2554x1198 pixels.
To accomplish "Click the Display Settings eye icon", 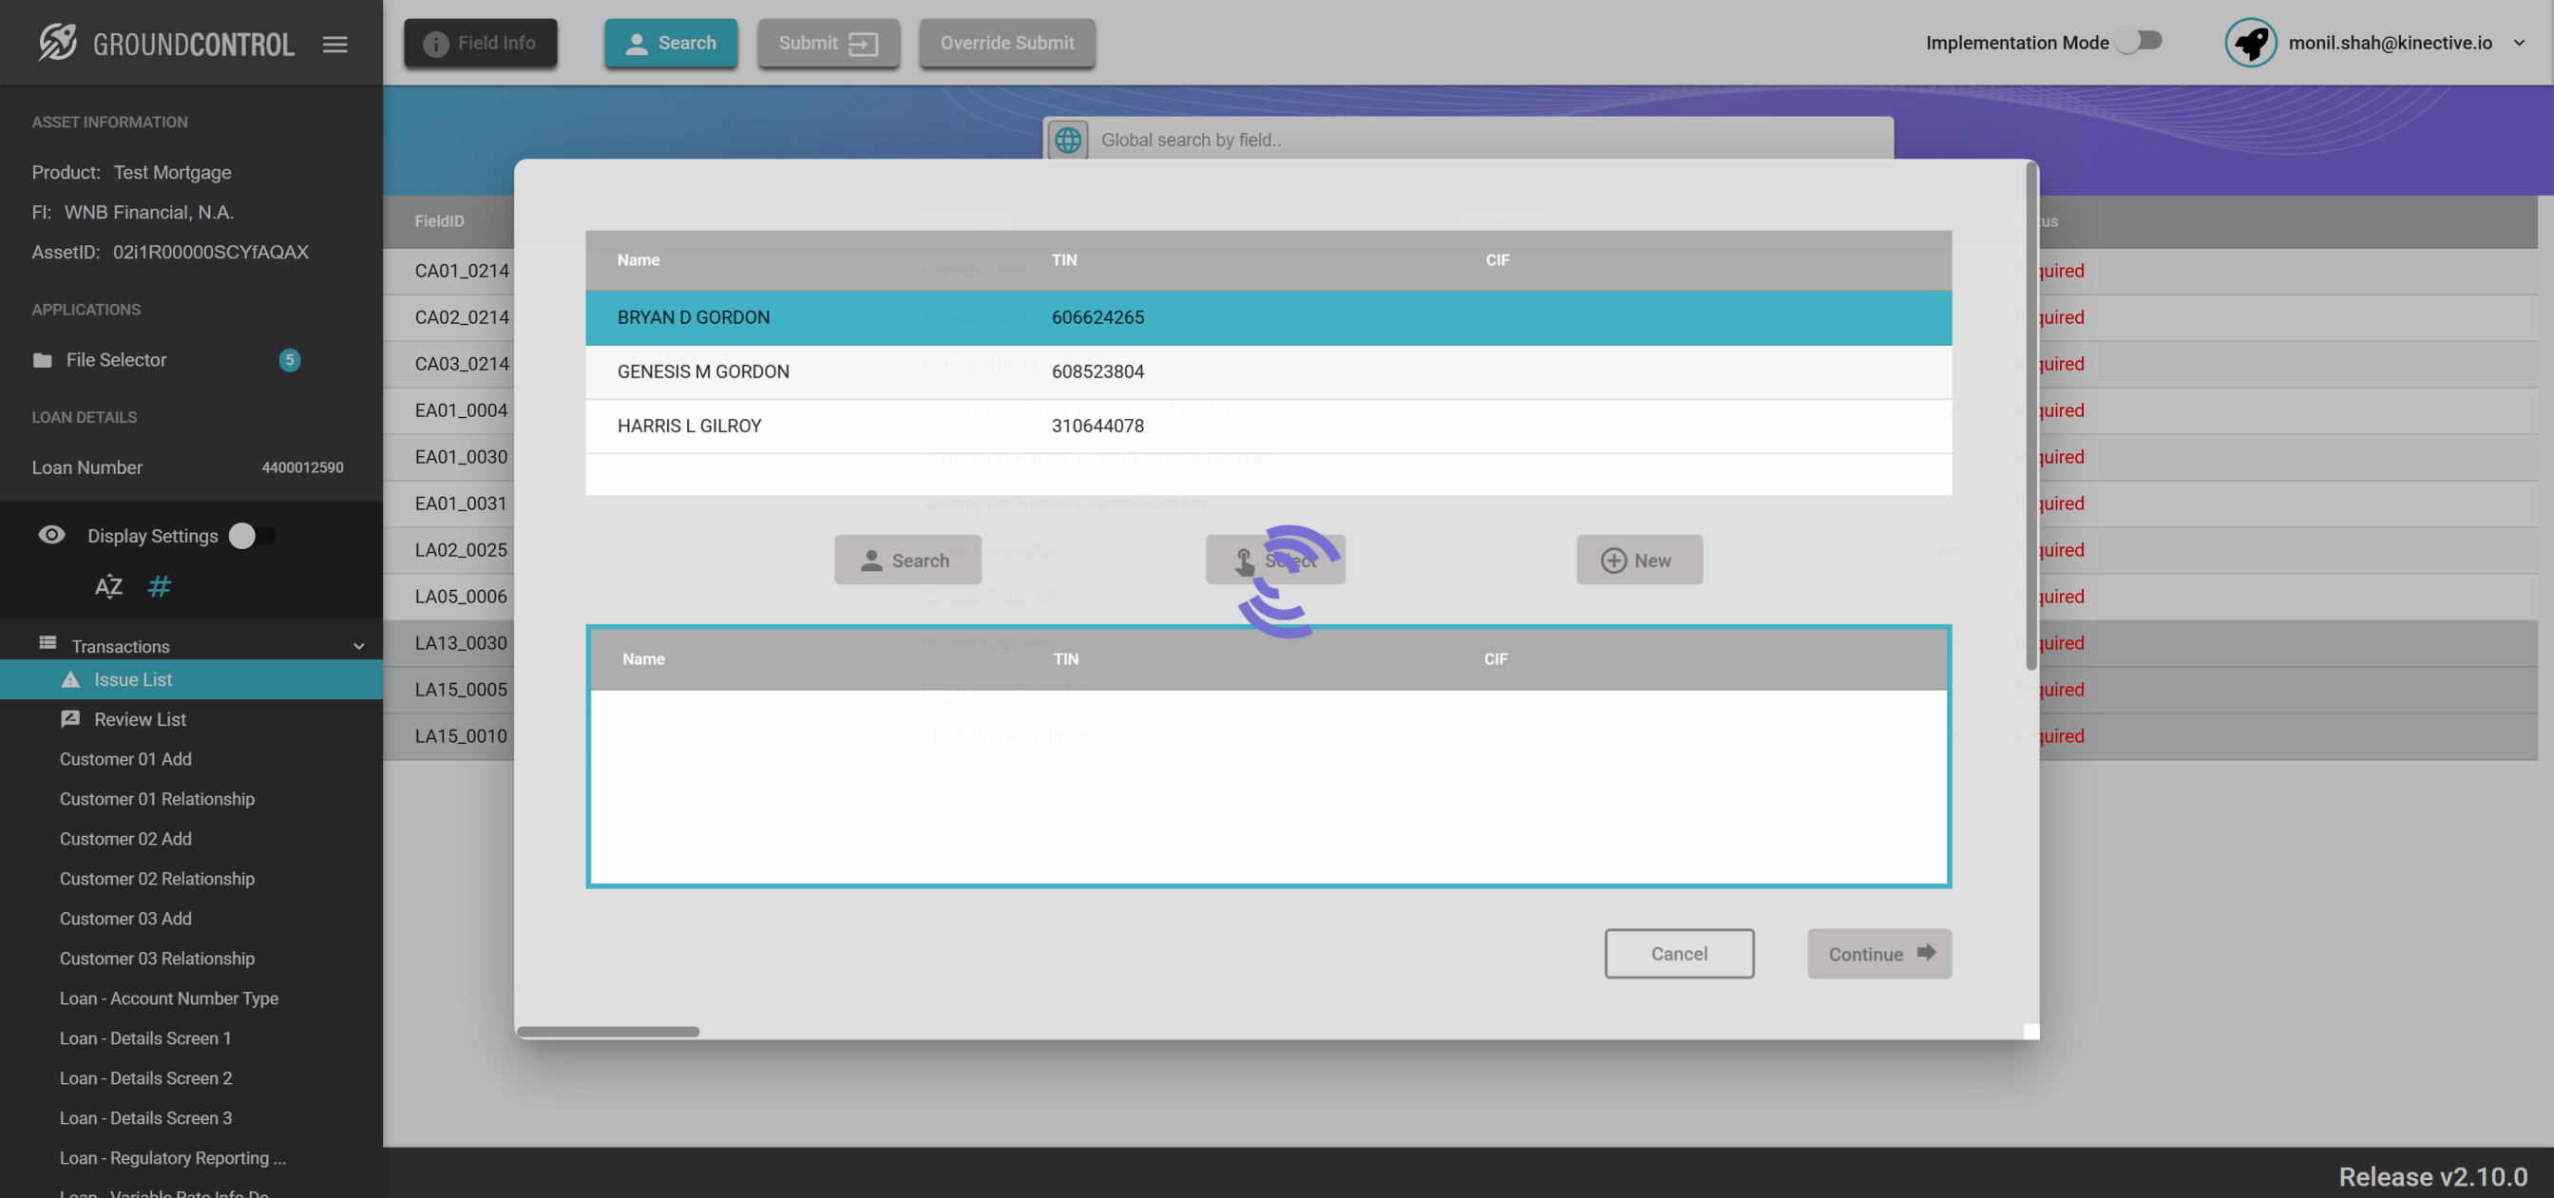I will tap(51, 536).
